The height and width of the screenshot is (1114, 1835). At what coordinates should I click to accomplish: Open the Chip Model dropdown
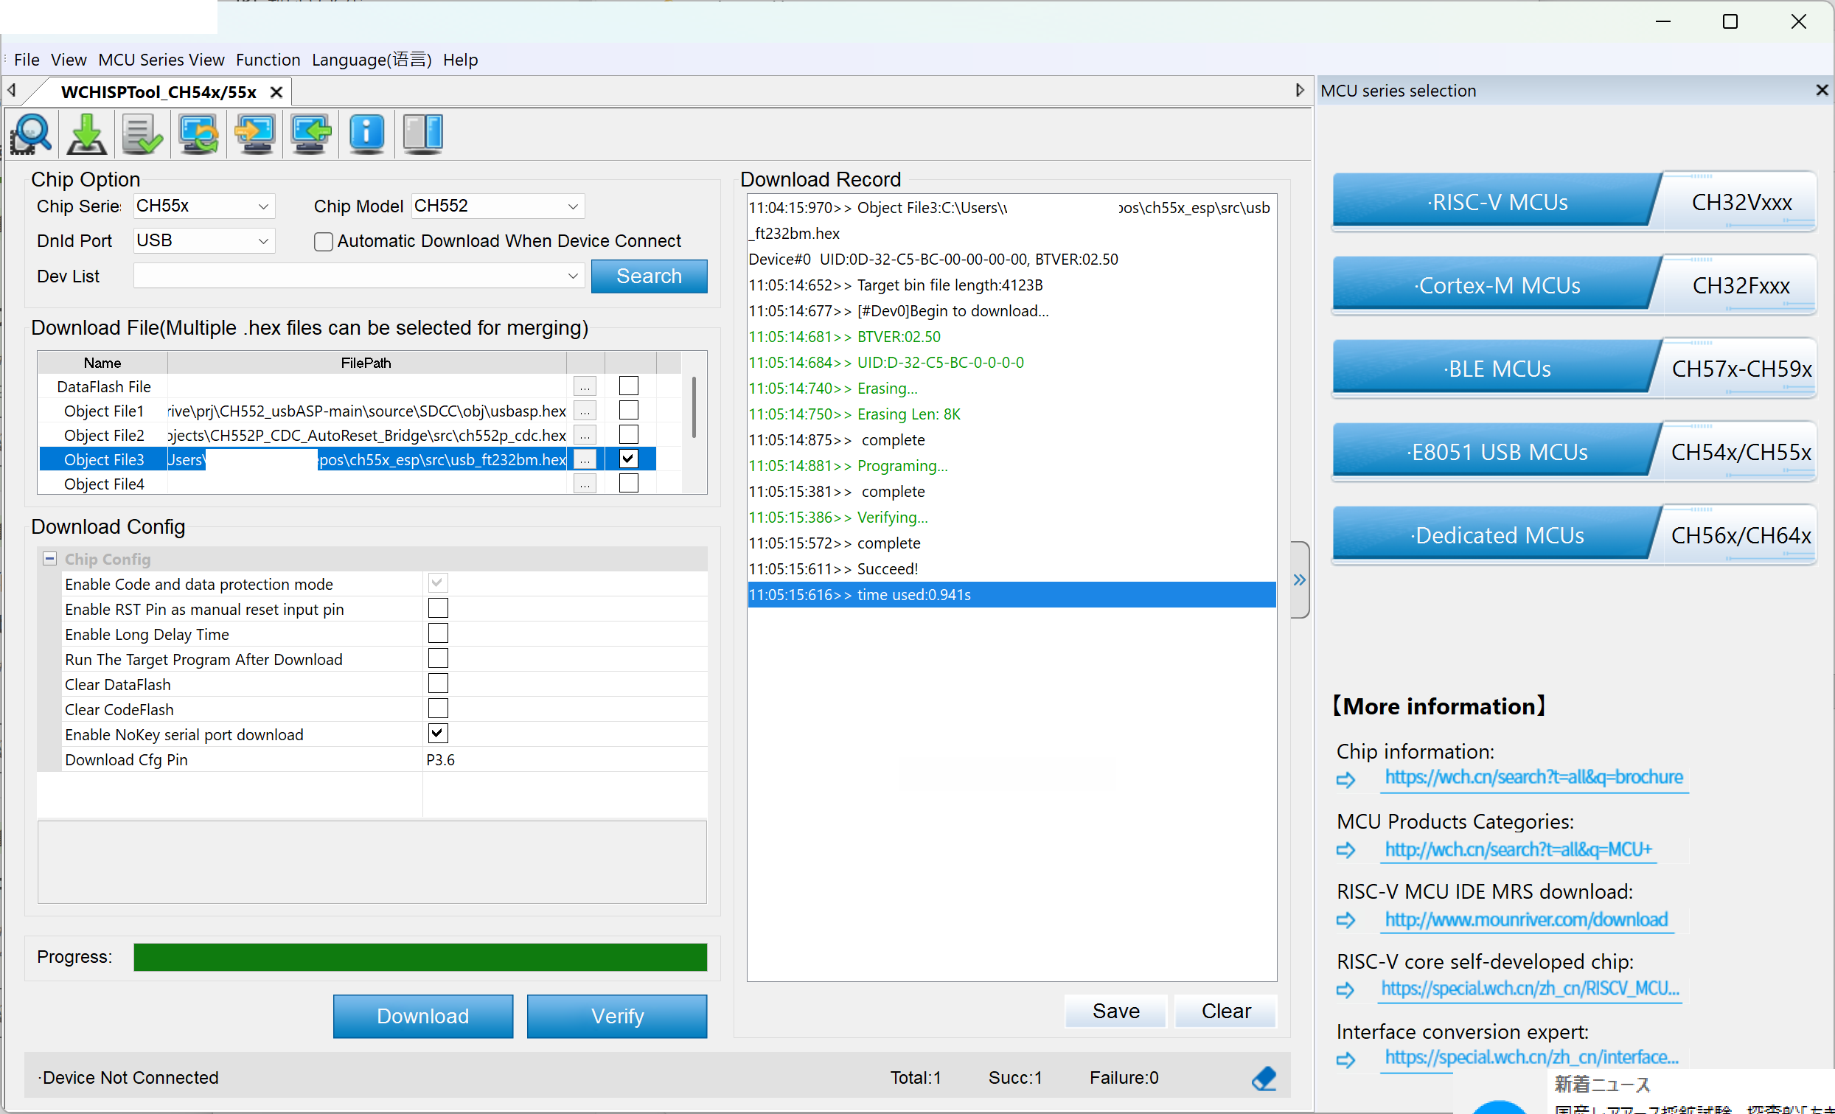(572, 206)
